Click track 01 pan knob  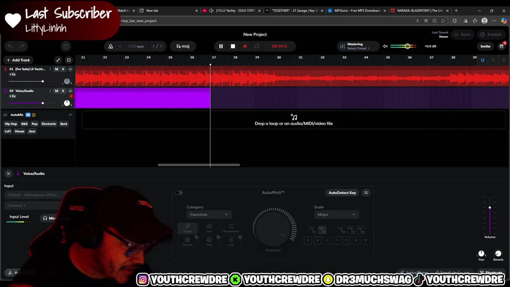point(67,81)
